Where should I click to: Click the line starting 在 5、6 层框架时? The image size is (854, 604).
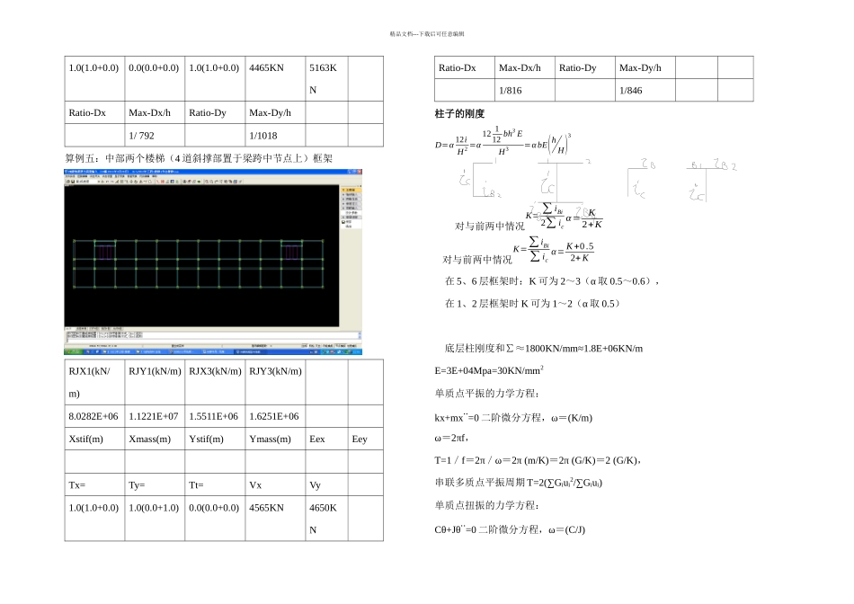(x=552, y=281)
